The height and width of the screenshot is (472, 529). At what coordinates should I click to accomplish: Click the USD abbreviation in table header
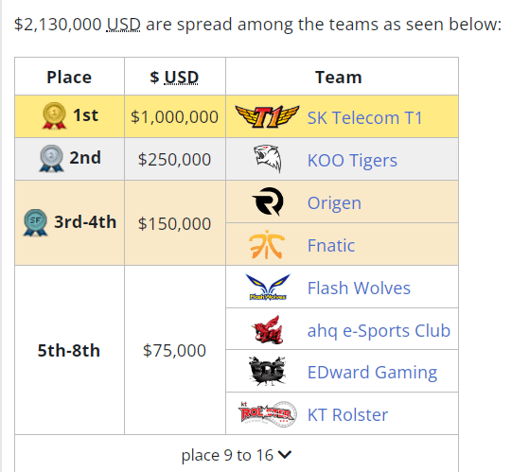click(181, 78)
